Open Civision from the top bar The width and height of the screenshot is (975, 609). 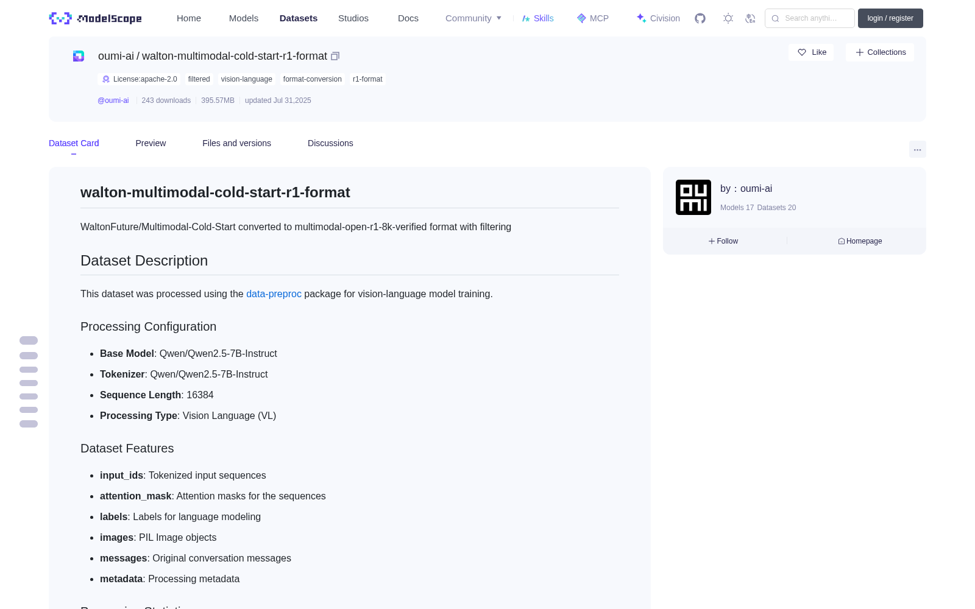[x=658, y=18]
